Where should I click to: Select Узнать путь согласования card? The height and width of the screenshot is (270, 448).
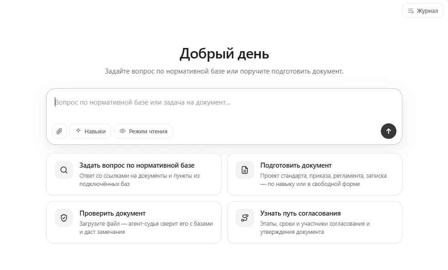pyautogui.click(x=315, y=222)
